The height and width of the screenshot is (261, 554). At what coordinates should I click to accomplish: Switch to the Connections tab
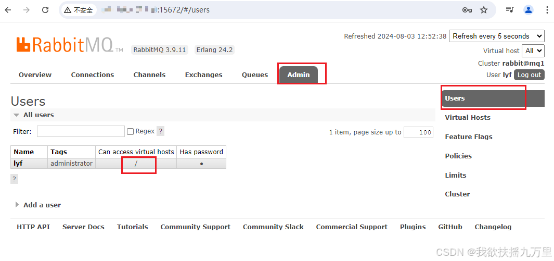(93, 74)
